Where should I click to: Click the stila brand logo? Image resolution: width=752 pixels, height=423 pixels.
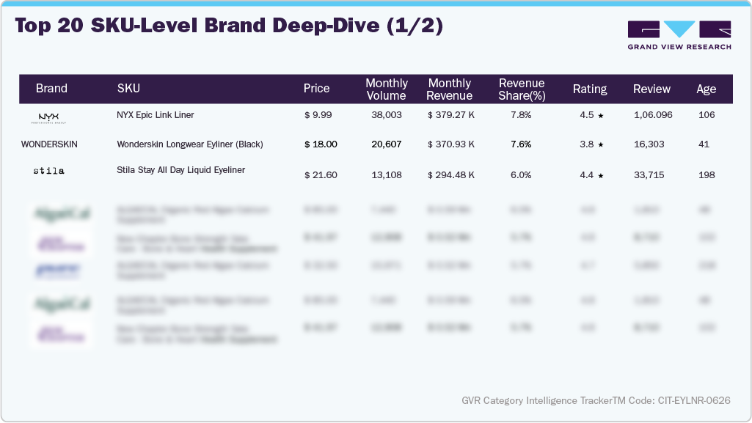[48, 171]
